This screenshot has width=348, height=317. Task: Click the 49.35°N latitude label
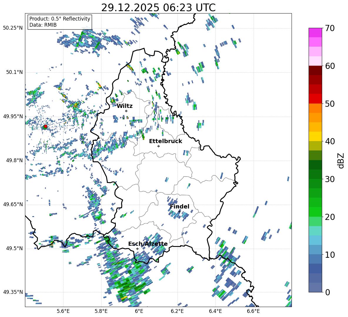coord(13,292)
